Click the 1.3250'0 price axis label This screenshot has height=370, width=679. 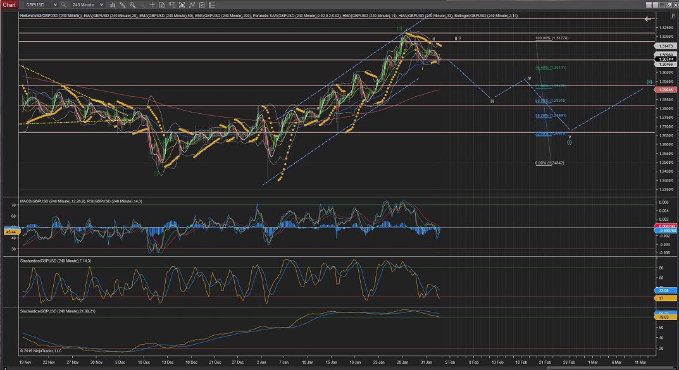click(x=665, y=28)
